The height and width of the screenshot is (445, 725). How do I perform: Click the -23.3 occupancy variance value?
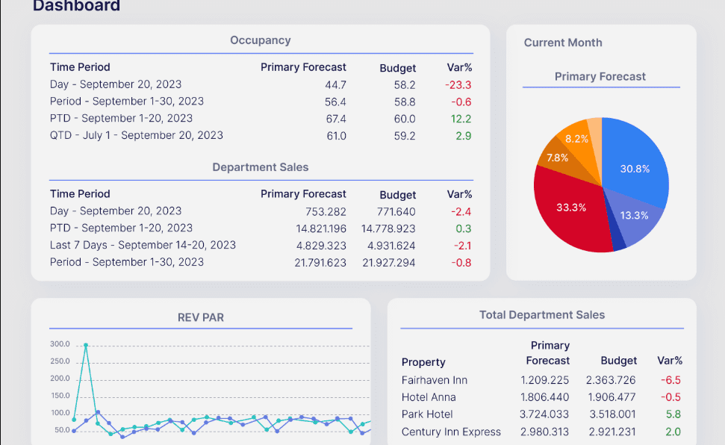click(458, 85)
